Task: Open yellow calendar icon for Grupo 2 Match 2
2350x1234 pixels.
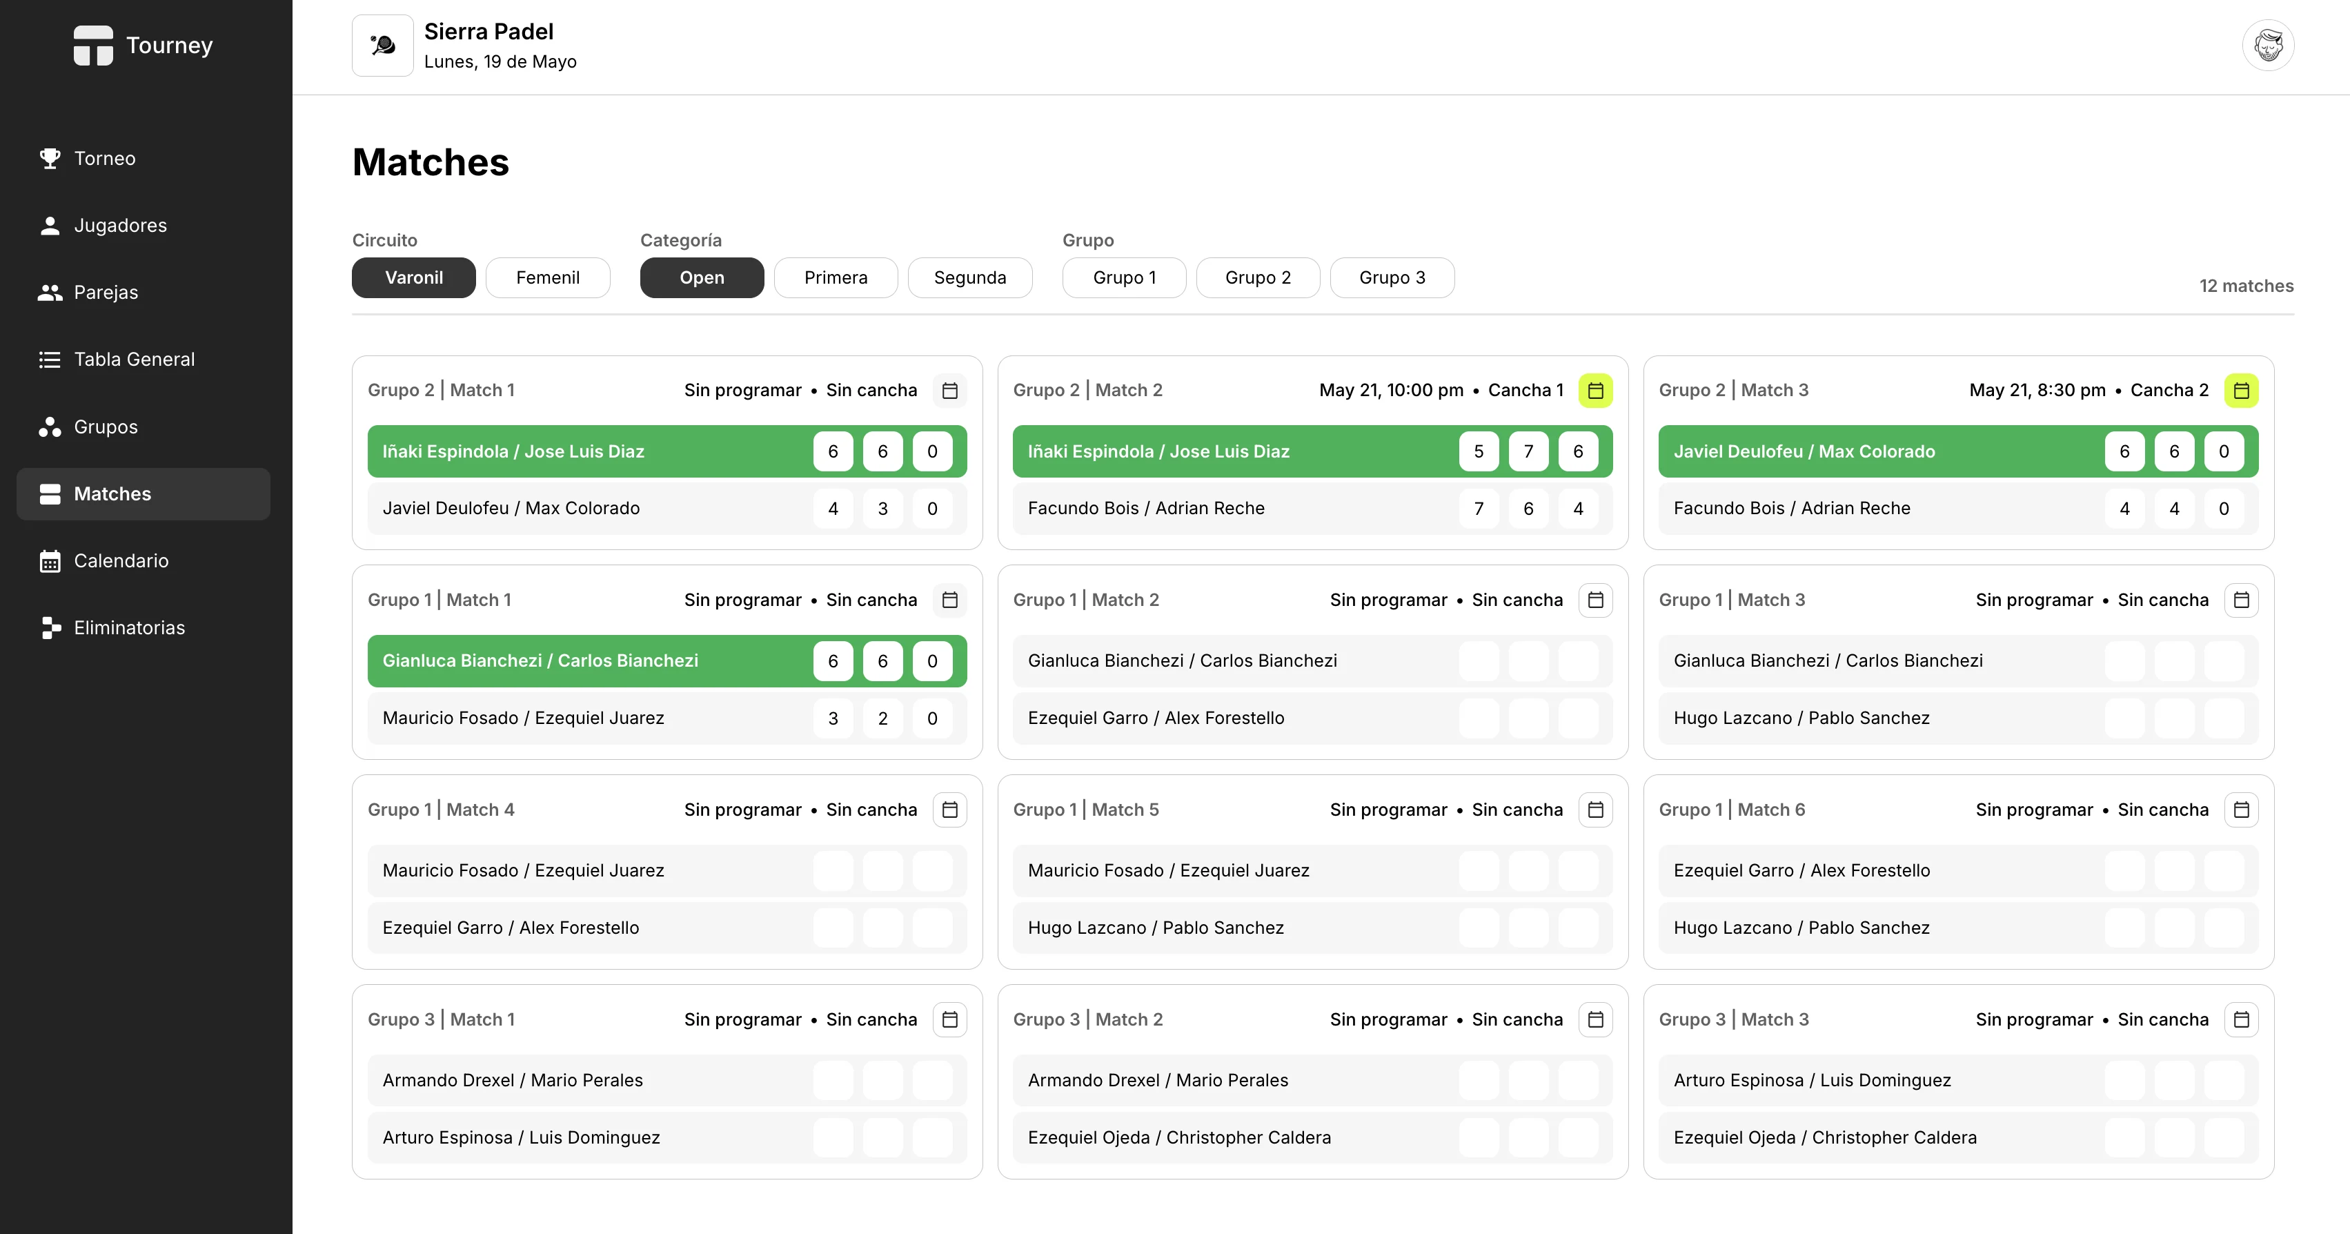Action: click(x=1596, y=391)
